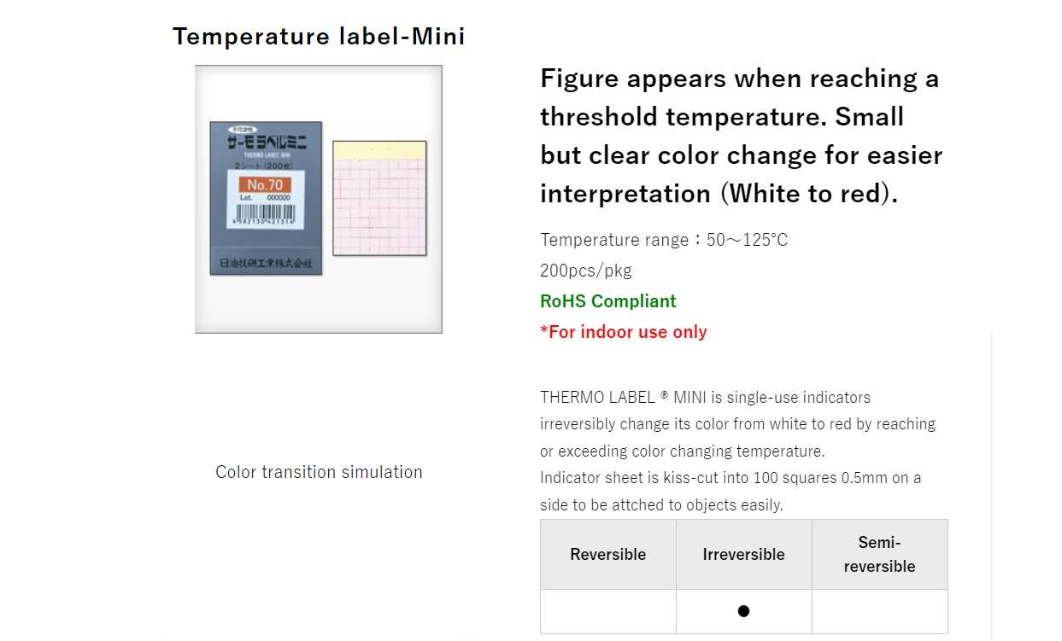Image resolution: width=1062 pixels, height=641 pixels.
Task: Click the red For indoor use only notice
Action: pos(624,332)
